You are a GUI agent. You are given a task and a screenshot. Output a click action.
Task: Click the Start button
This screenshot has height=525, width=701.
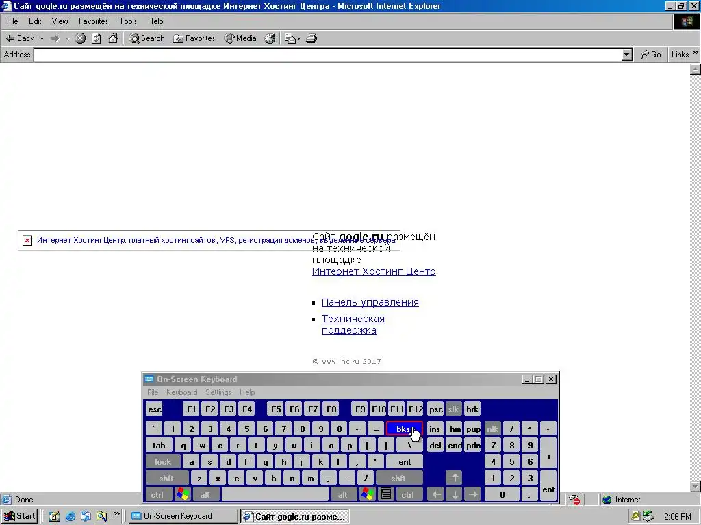(x=19, y=516)
